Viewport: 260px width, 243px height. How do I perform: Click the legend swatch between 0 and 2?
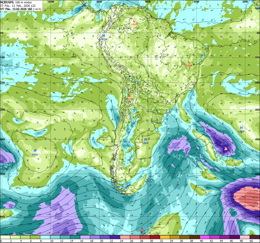click(5, 237)
